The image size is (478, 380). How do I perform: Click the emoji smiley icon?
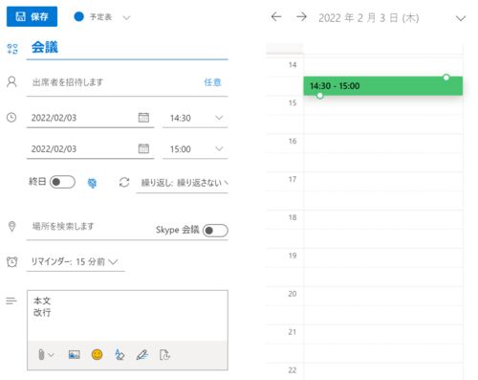(97, 354)
